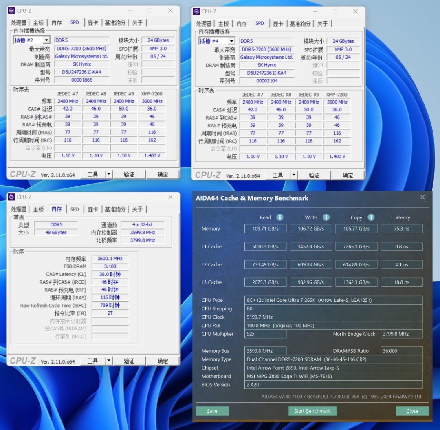Screen dimensions: 440x430
Task: Click 确定 button in slot #2 window
Action: (163, 174)
